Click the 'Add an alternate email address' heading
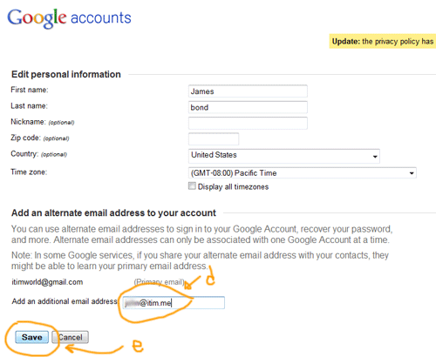 tap(113, 213)
